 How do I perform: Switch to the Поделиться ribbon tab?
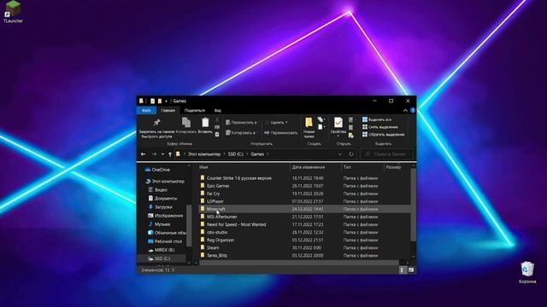click(x=195, y=110)
